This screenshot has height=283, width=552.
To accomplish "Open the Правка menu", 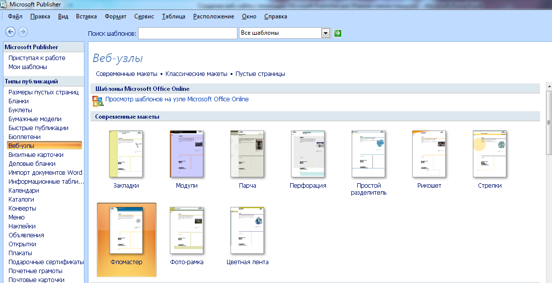I will [40, 16].
